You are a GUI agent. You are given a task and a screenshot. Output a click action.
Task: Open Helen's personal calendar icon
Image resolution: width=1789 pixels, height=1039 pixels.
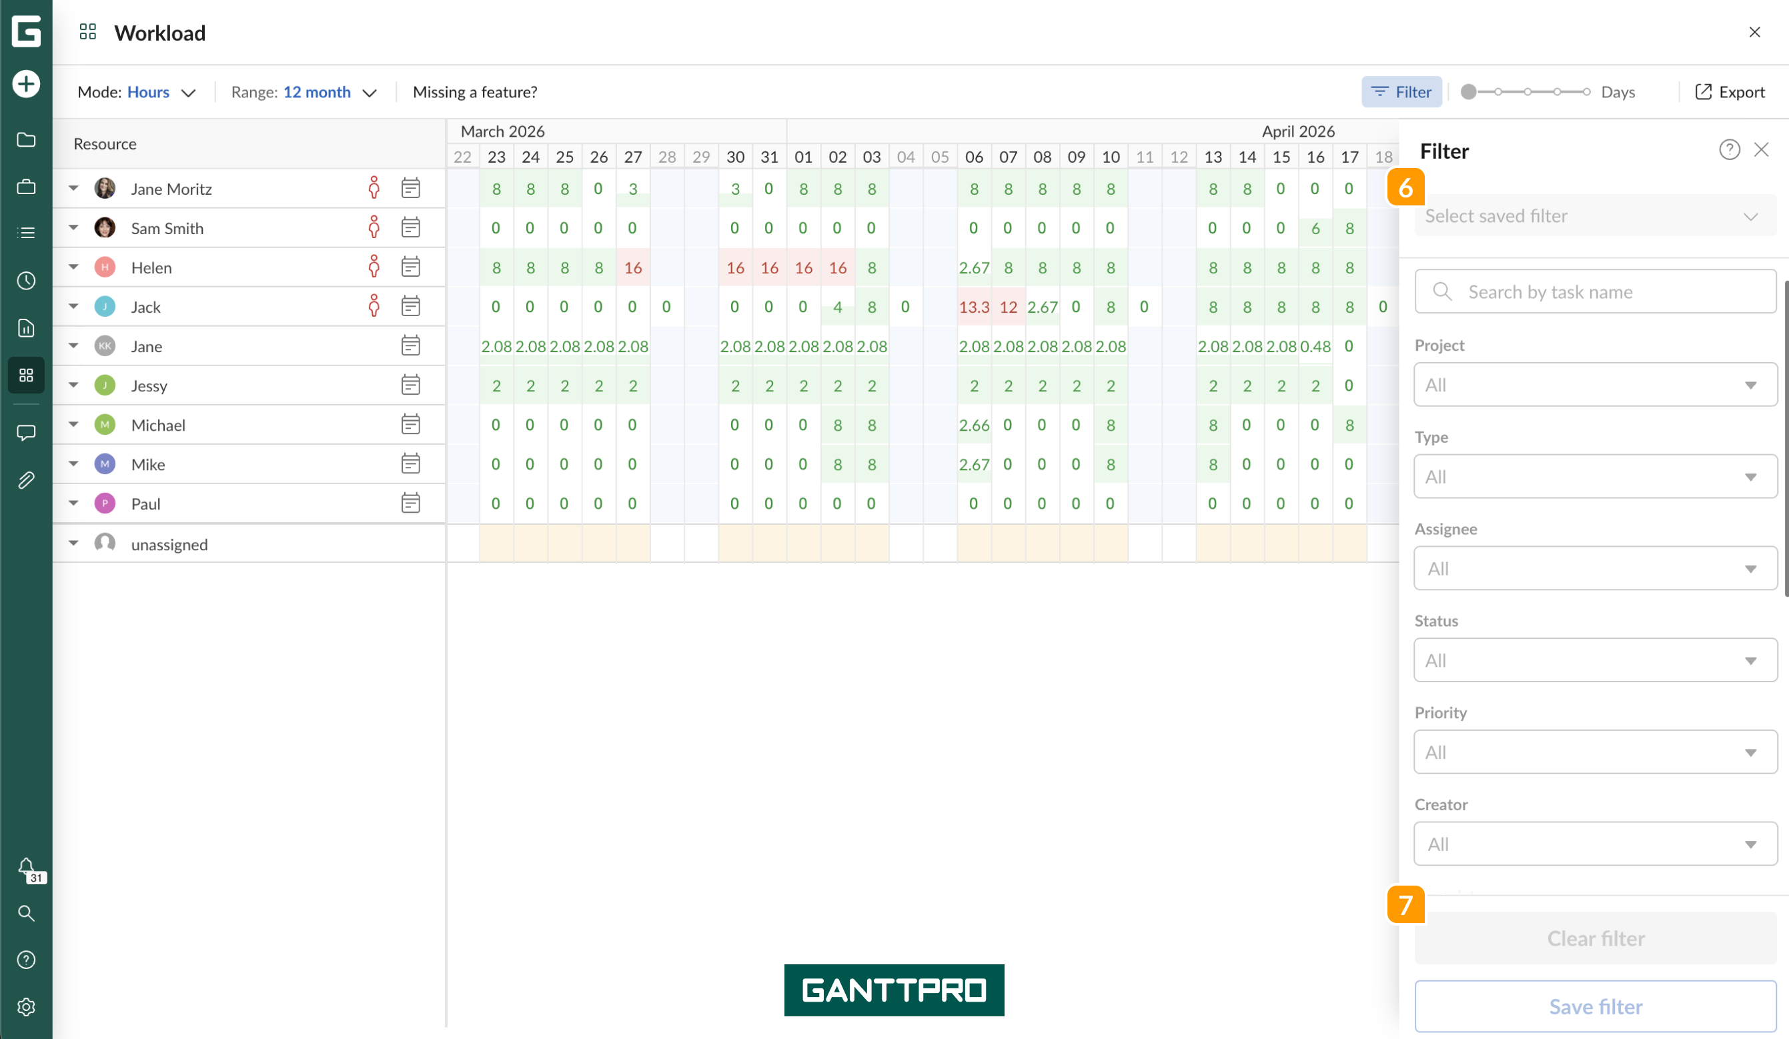(x=410, y=267)
